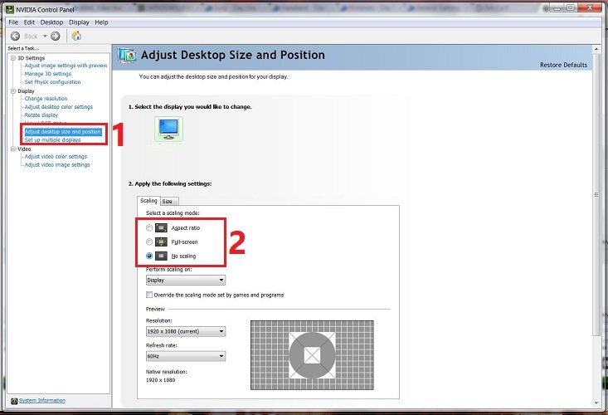Select the monitor display icon
The image size is (608, 415).
click(x=168, y=129)
